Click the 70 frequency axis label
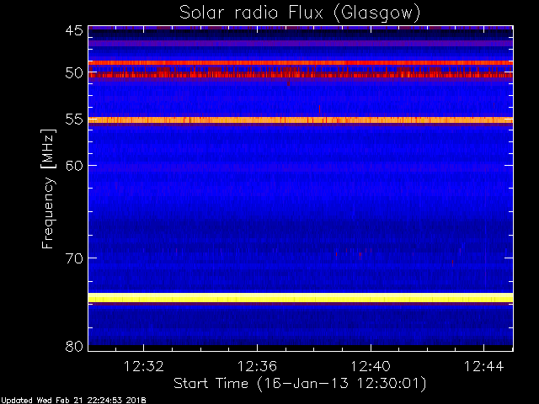 tap(74, 258)
